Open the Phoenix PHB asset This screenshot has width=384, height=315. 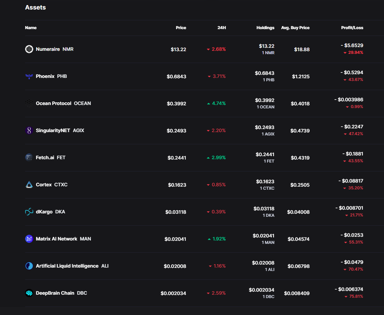coord(52,76)
